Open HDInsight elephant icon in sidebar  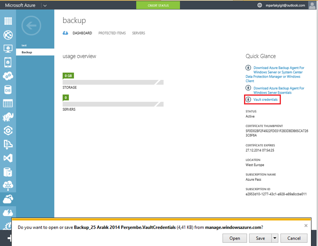pyautogui.click(x=8, y=117)
